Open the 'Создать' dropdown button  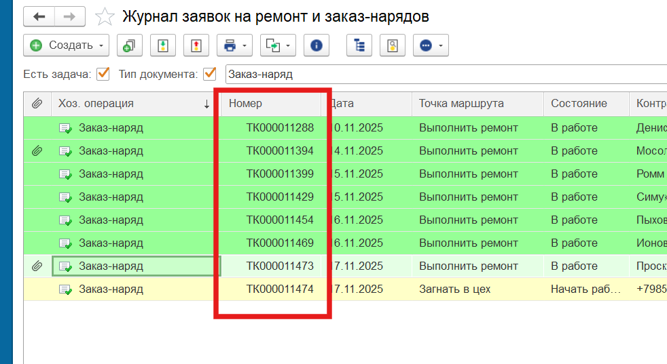pyautogui.click(x=67, y=45)
